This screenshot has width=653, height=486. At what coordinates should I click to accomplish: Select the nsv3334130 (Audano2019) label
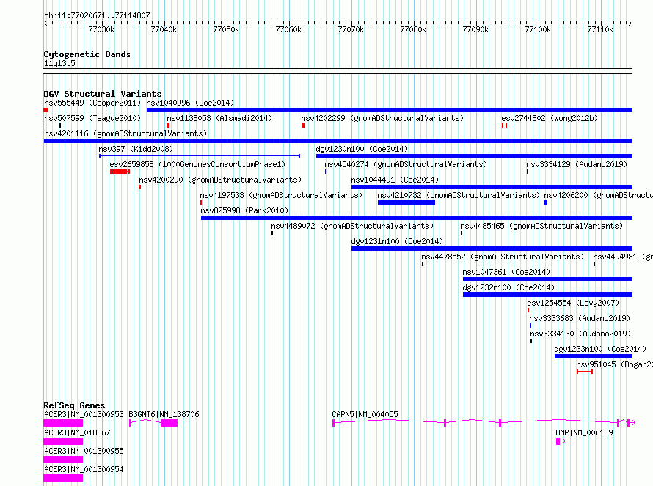pos(580,334)
